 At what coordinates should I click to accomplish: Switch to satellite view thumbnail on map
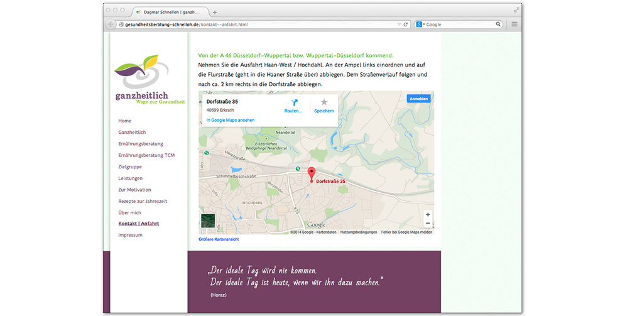coord(207,221)
